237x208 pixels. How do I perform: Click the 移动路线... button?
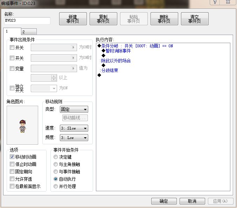pos(75,118)
